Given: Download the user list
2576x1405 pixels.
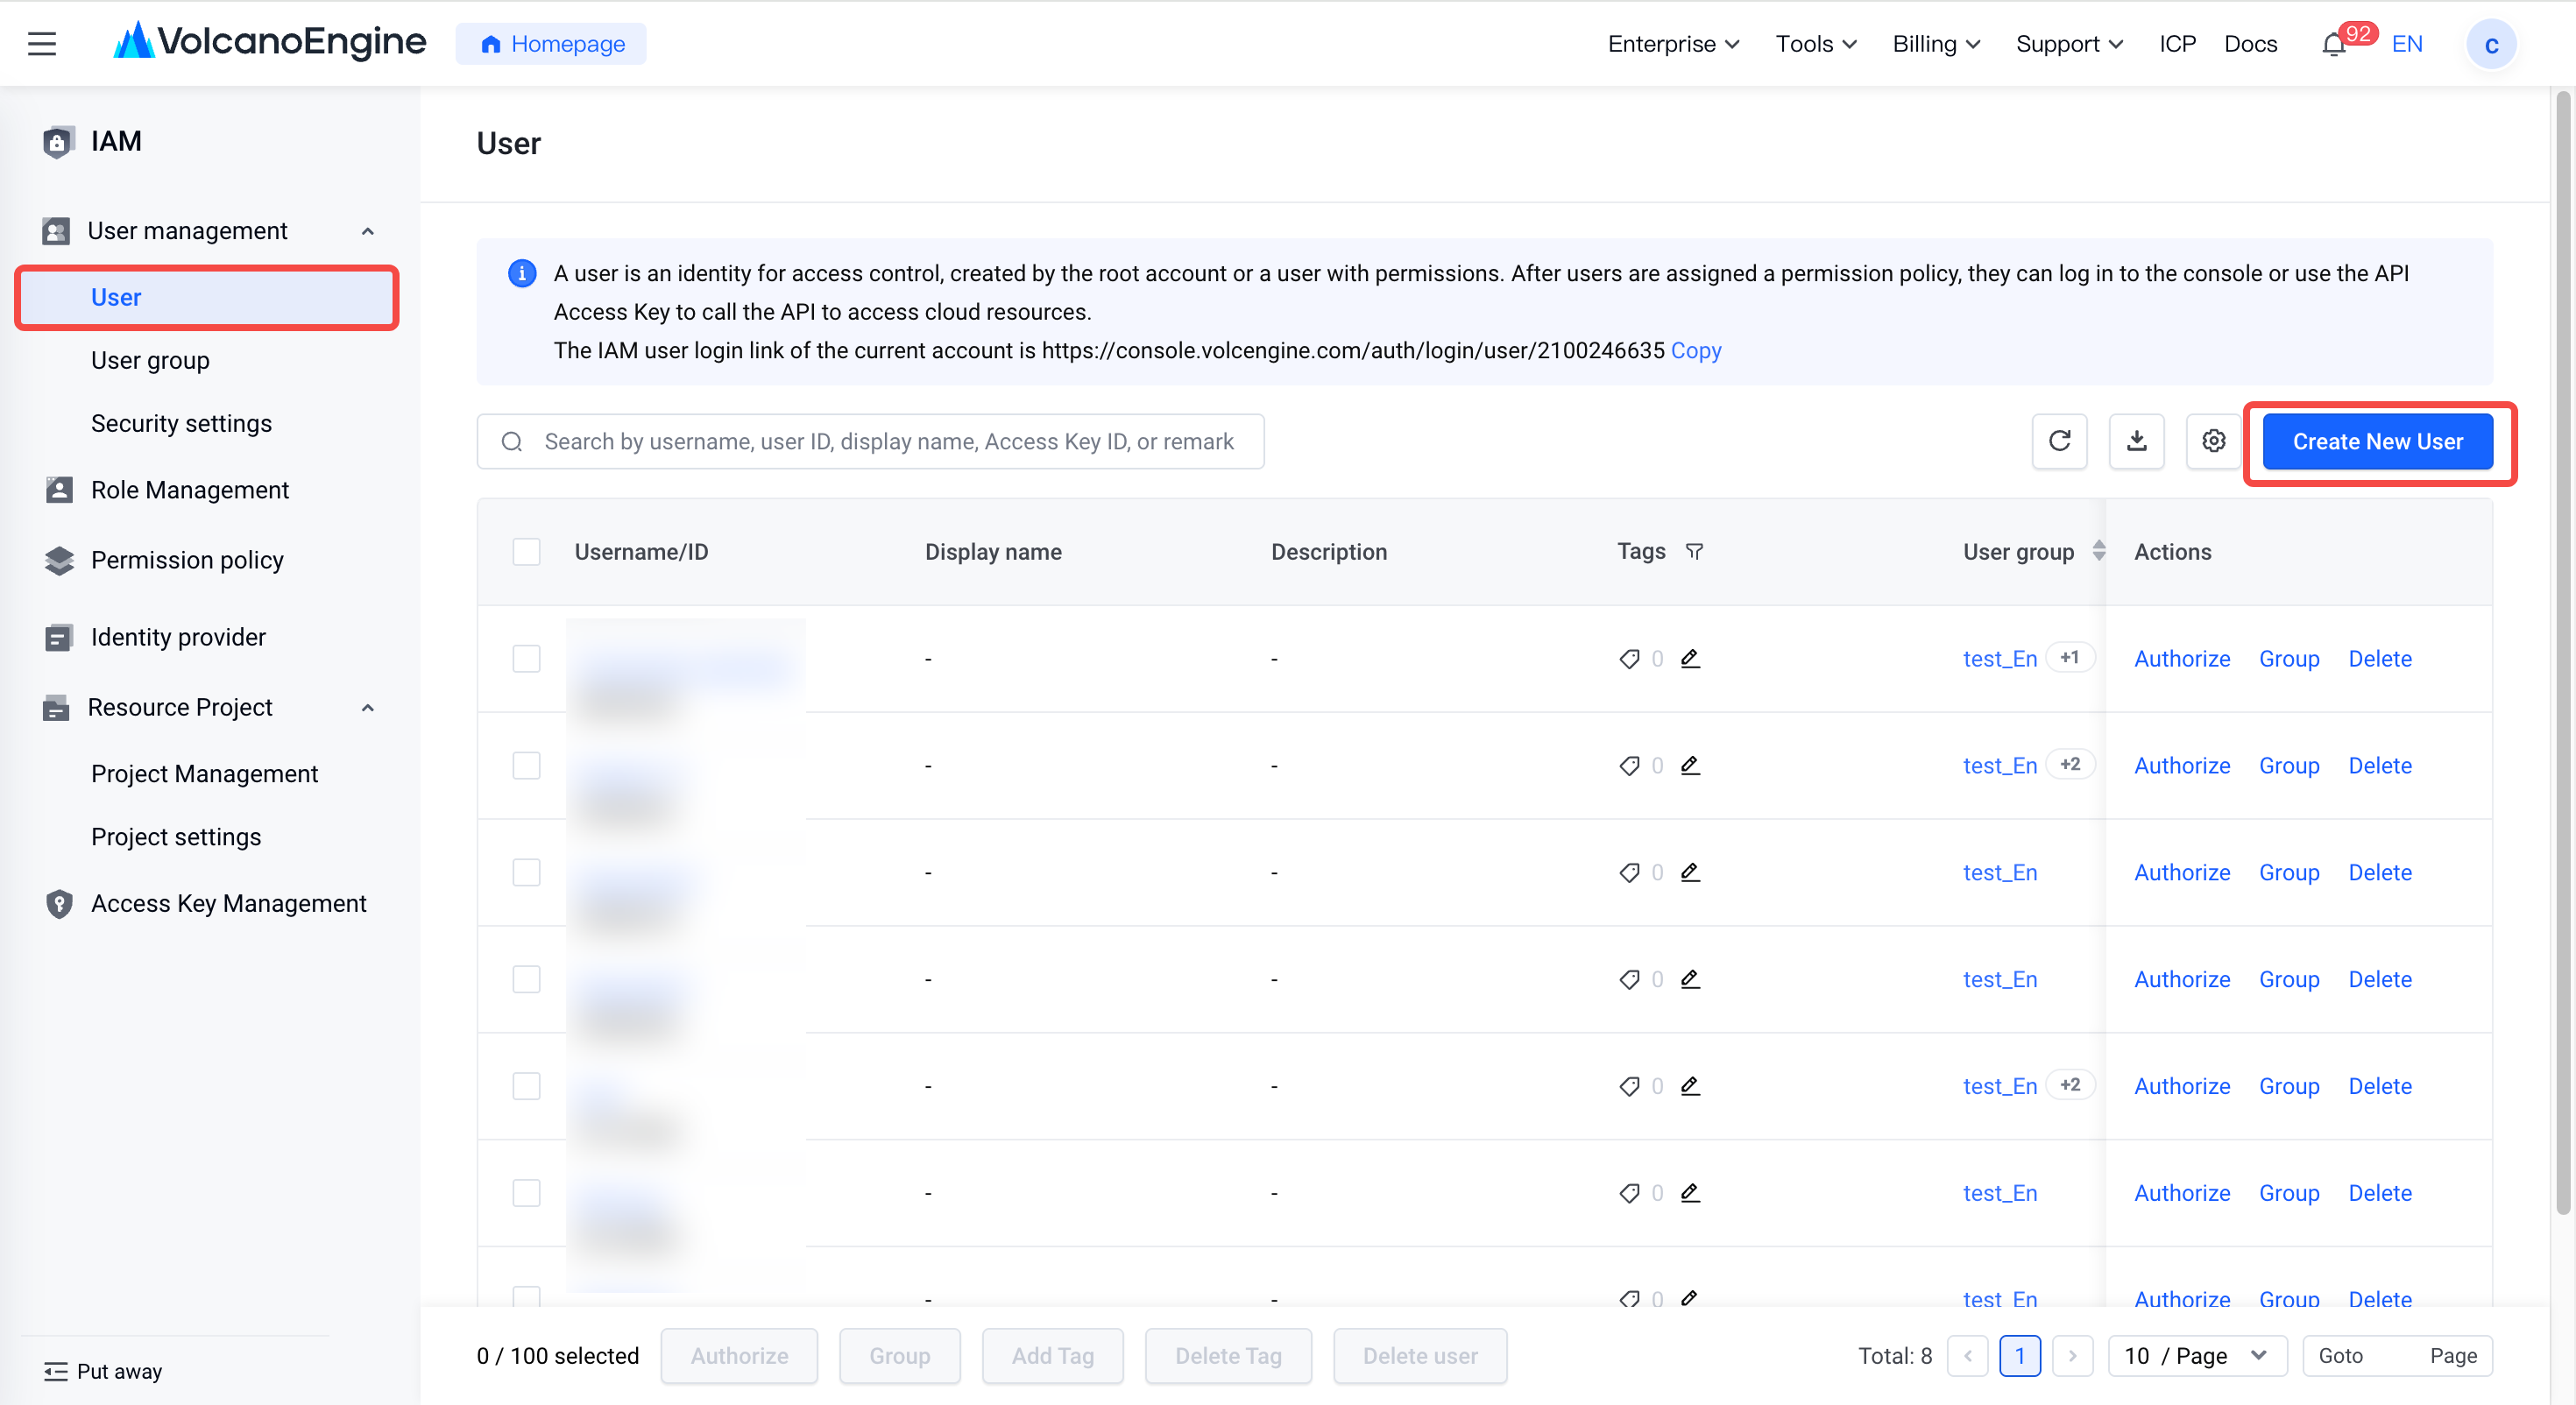Looking at the screenshot, I should (x=2136, y=441).
